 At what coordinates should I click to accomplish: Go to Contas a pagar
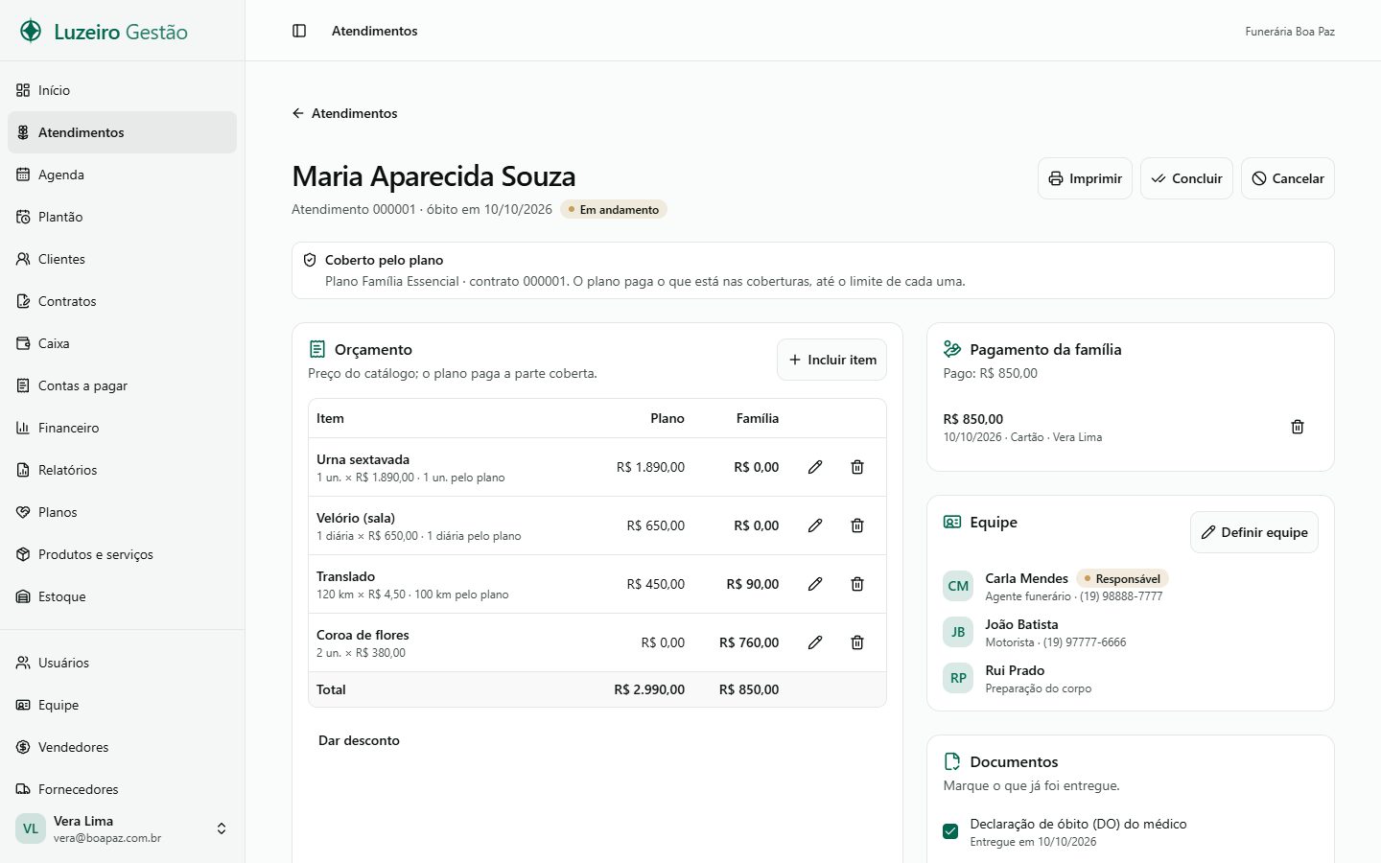pos(123,385)
